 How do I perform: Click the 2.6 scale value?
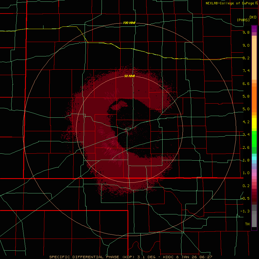246,148
